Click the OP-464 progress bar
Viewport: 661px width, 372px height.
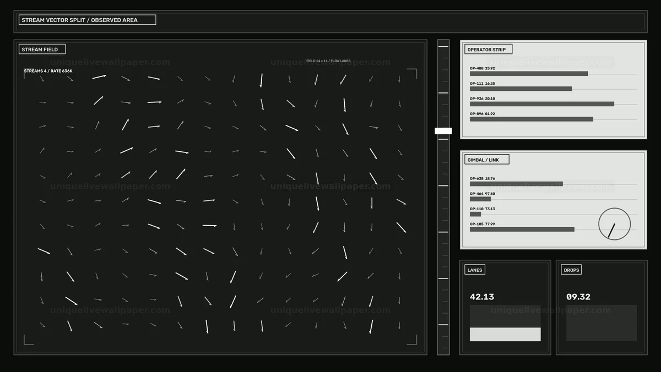pyautogui.click(x=480, y=199)
